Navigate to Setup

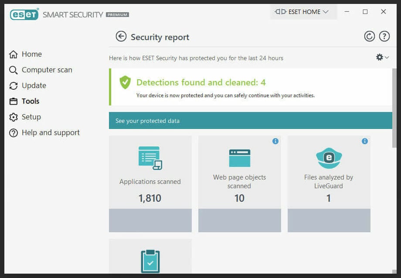pos(31,117)
